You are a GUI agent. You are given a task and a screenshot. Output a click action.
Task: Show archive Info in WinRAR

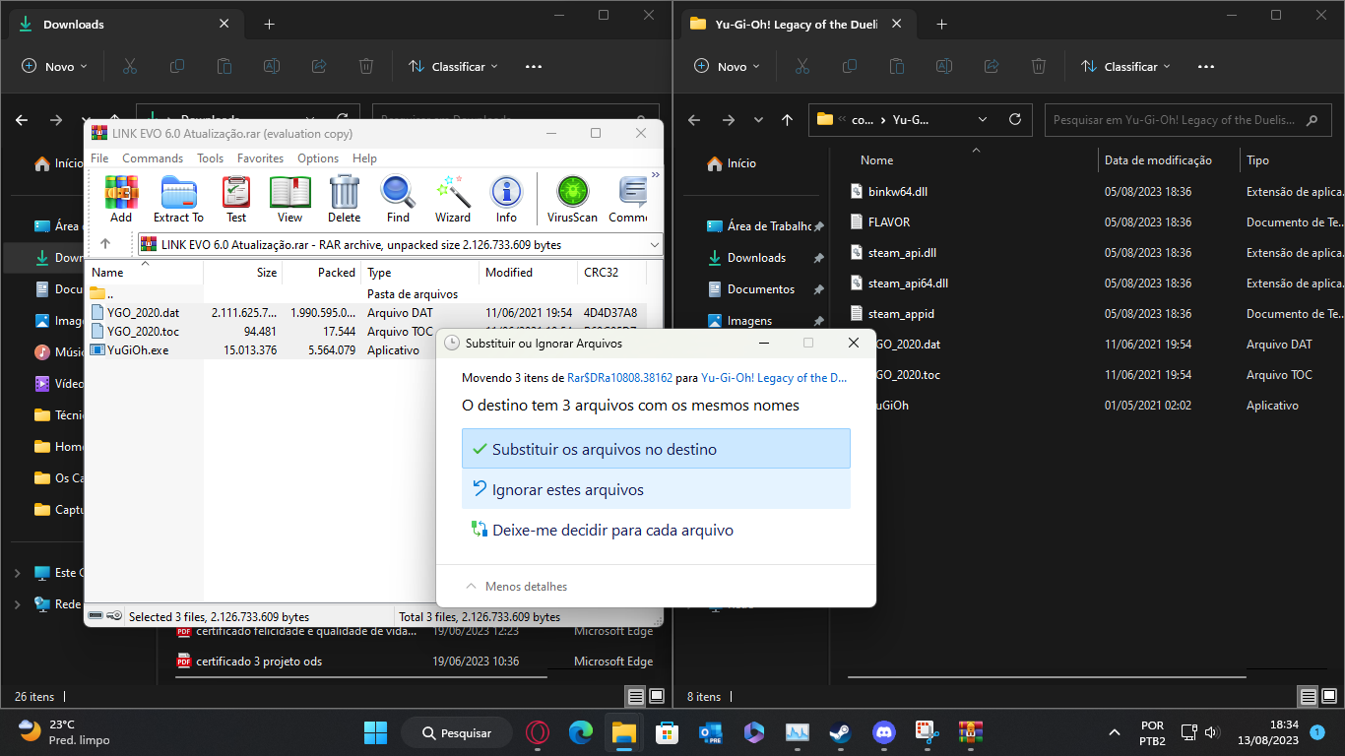[x=506, y=199]
